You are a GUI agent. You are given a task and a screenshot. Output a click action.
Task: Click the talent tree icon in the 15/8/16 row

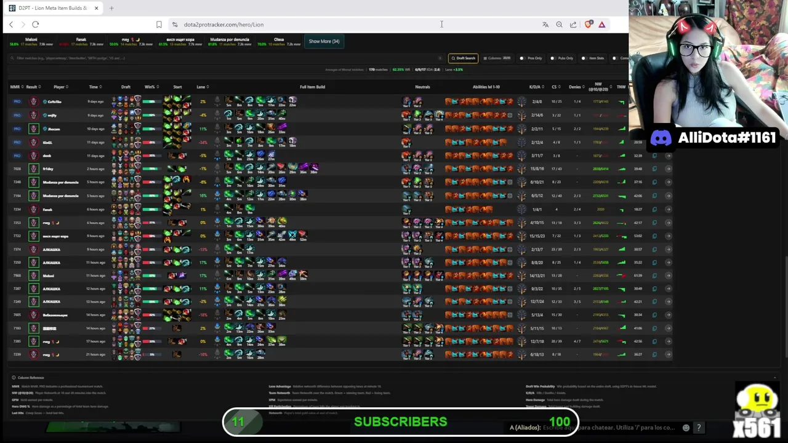click(522, 169)
